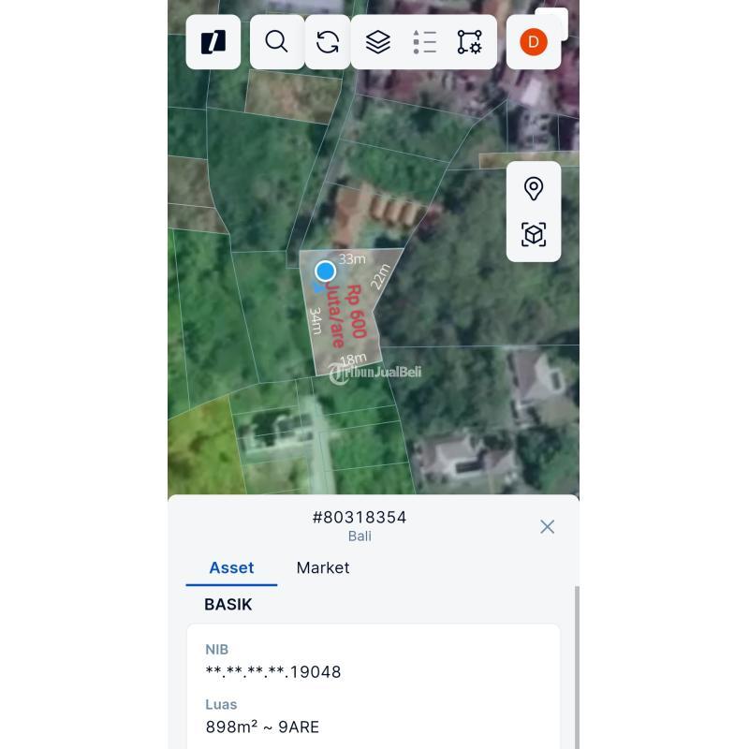Viewport: 749px width, 749px height.
Task: Click the Rp 600 juta/are price label
Action: (x=347, y=316)
